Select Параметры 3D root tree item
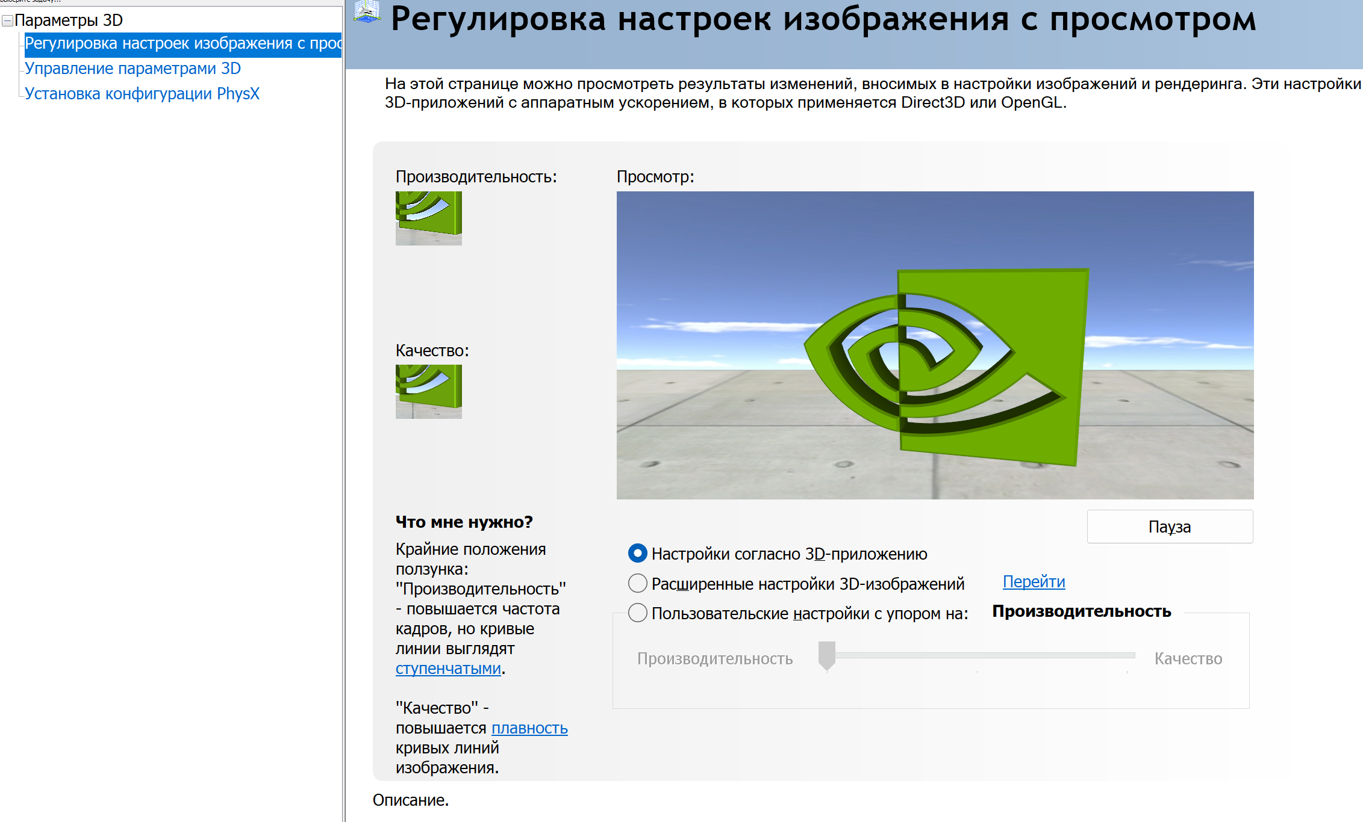Viewport: 1363px width, 822px height. [69, 20]
